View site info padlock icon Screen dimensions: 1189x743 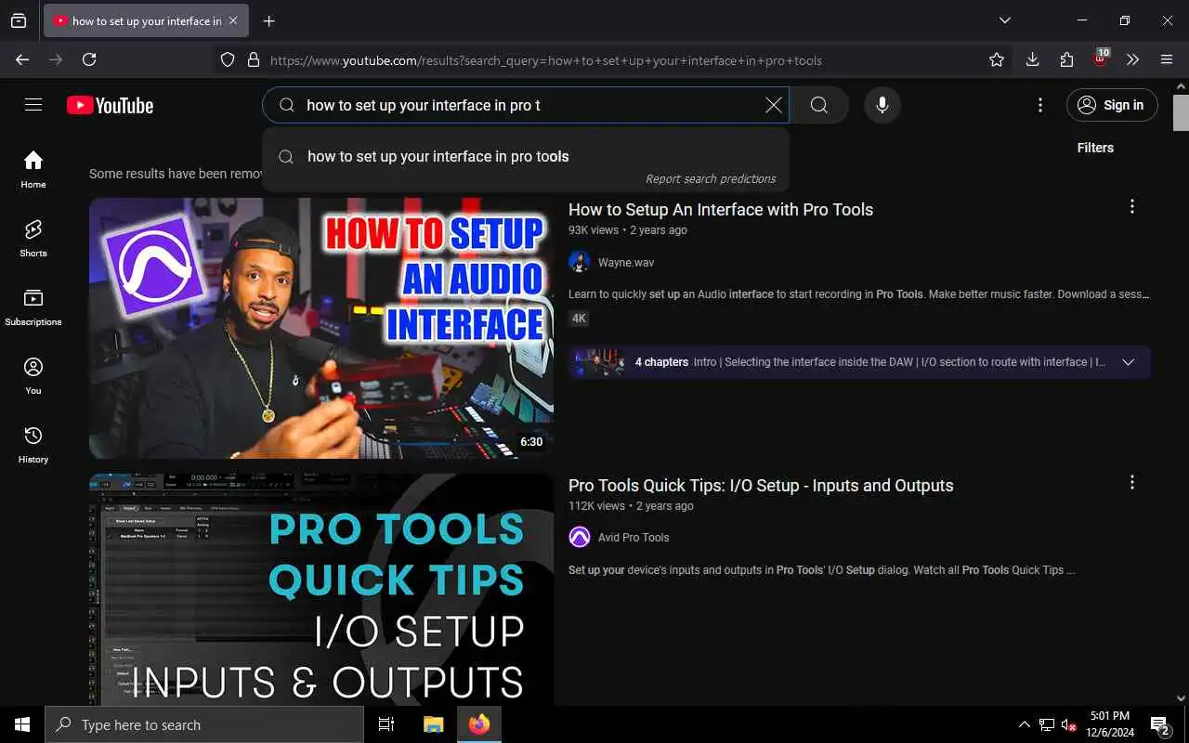point(253,59)
